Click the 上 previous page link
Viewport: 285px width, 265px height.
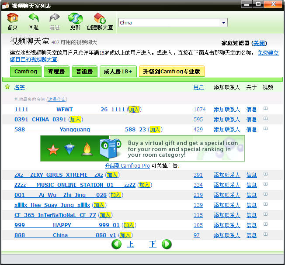tap(130, 244)
